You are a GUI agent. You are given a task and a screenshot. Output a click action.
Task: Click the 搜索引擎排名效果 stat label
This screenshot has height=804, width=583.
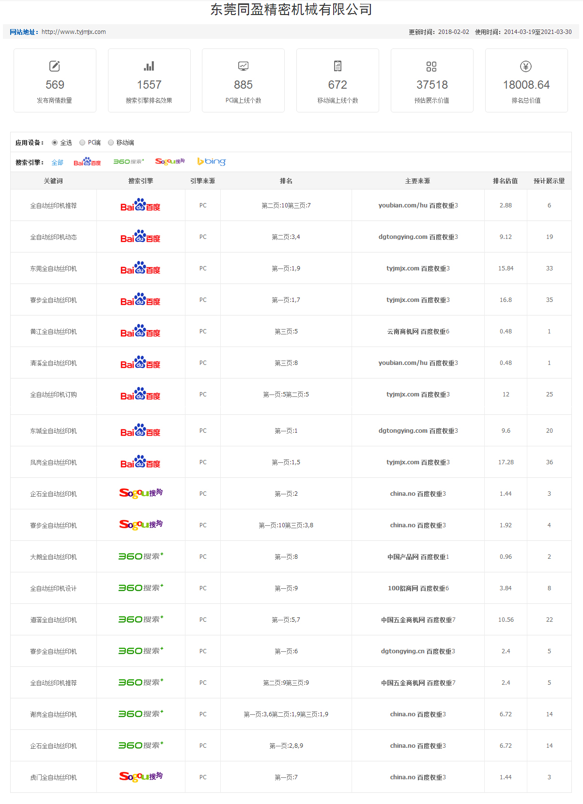point(149,100)
